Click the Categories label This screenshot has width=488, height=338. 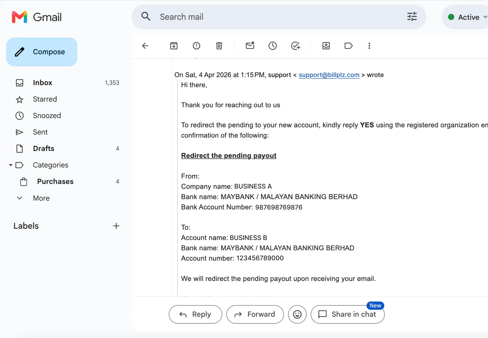pos(51,165)
